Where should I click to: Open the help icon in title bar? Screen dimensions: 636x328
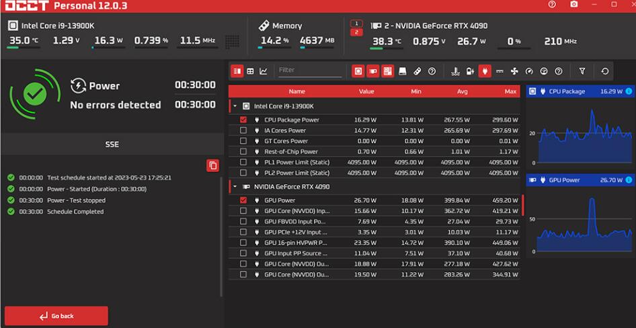[x=552, y=5]
